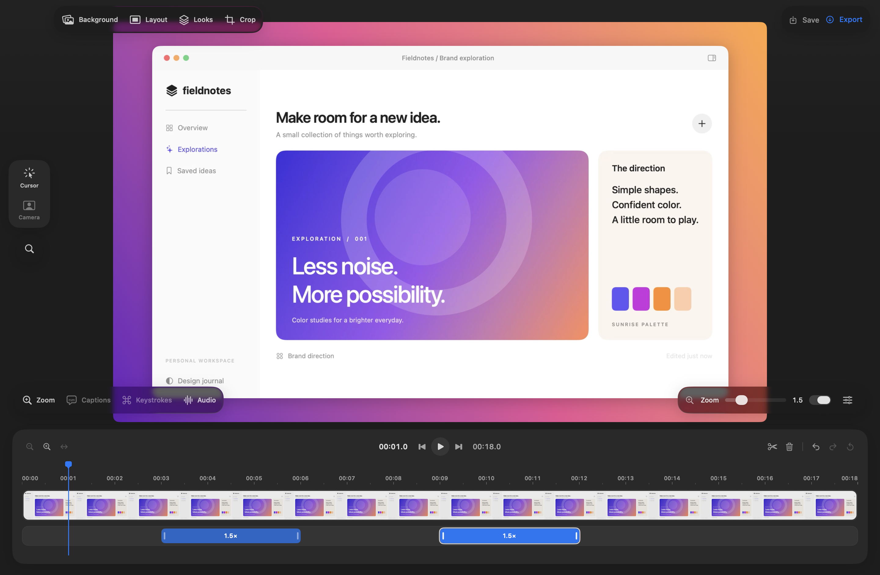The image size is (880, 575).
Task: Select the blue palette swatch
Action: click(620, 299)
